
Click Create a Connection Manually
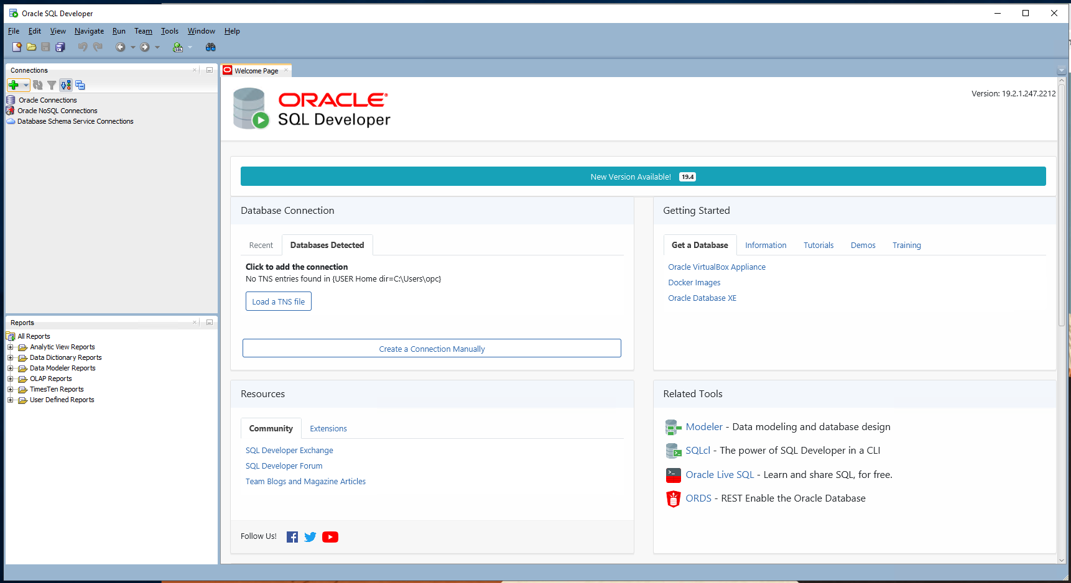(x=432, y=349)
